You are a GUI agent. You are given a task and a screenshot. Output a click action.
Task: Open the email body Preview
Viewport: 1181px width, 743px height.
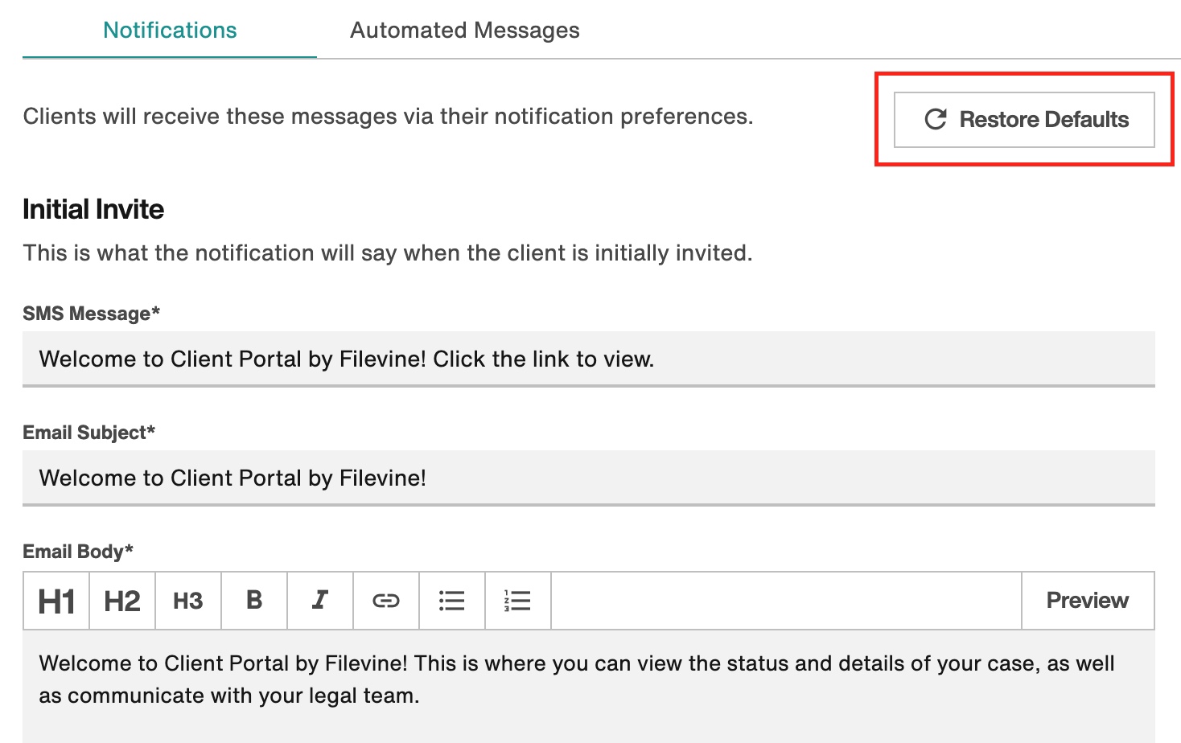click(1088, 601)
